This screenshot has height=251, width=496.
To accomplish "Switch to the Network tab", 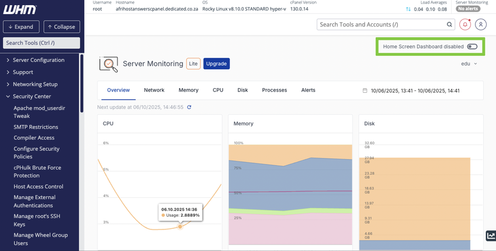I will [x=154, y=90].
